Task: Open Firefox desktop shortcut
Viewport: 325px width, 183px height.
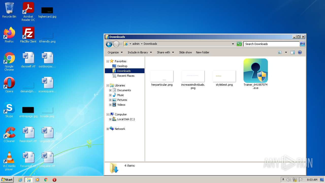Action: [x=9, y=35]
